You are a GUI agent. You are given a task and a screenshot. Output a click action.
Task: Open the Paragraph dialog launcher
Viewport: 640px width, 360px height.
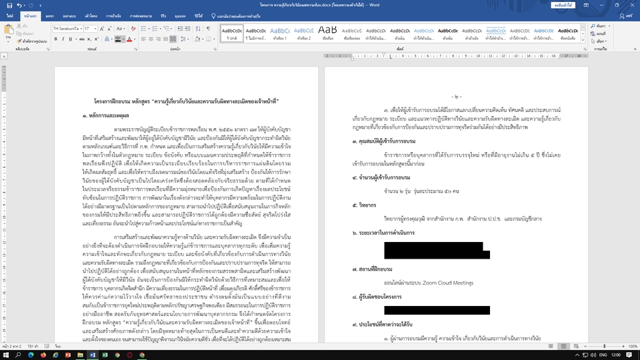215,49
